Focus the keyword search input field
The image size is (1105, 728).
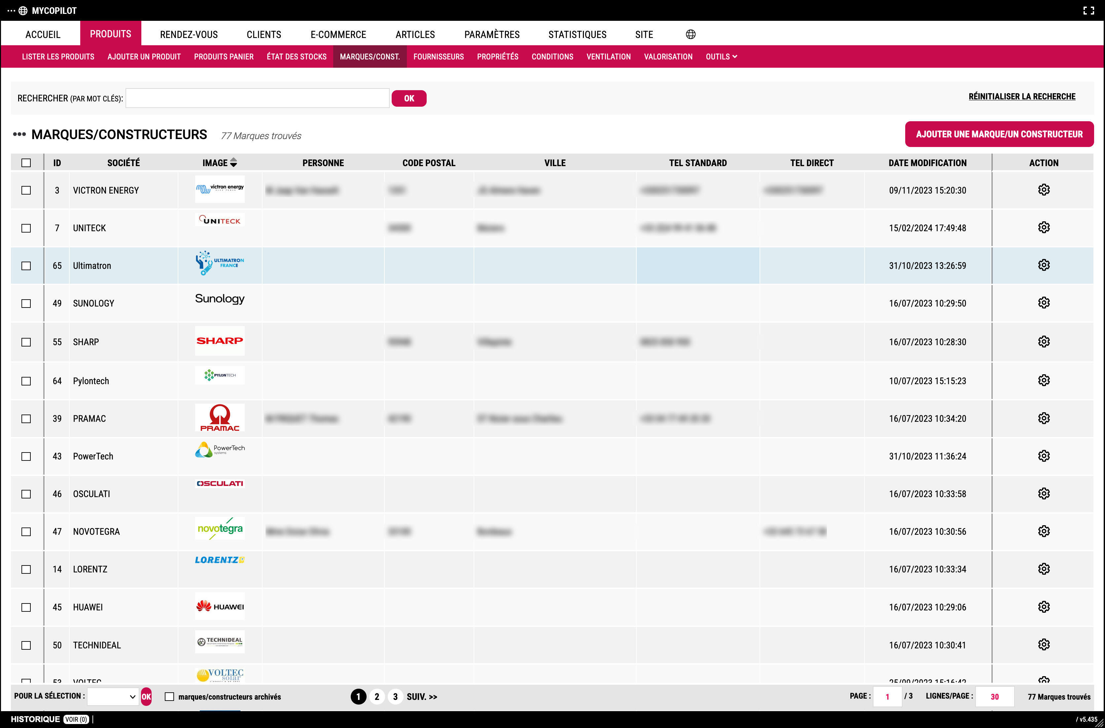click(257, 98)
